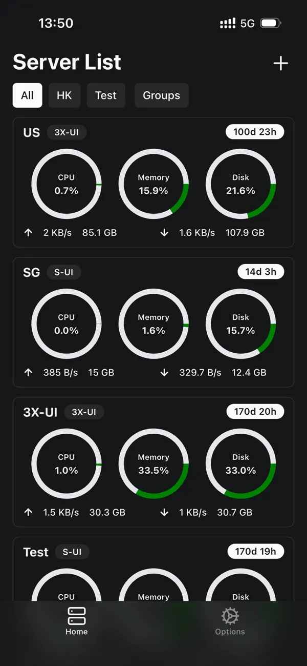307x666 pixels.
Task: Open the Home tab icon in bottom bar
Action: click(76, 616)
